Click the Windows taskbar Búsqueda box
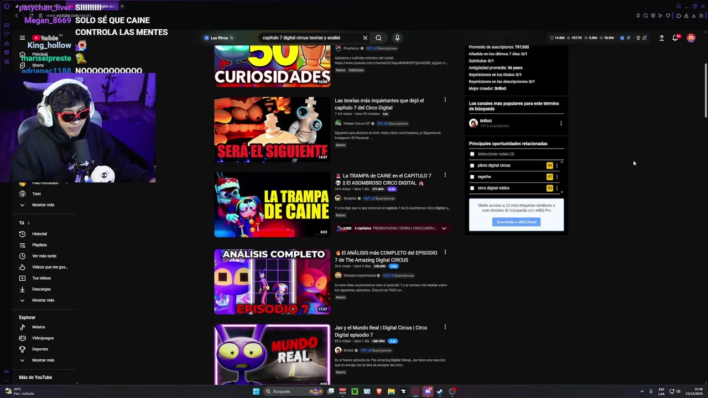The height and width of the screenshot is (398, 708). (x=293, y=391)
